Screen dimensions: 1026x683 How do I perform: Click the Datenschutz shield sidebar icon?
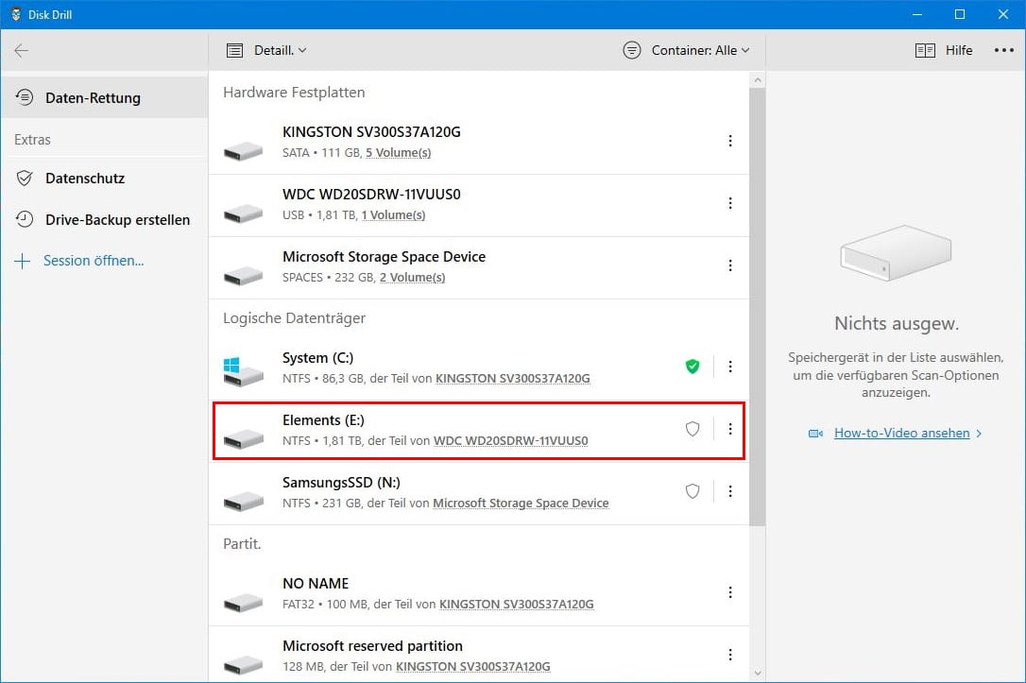[25, 178]
